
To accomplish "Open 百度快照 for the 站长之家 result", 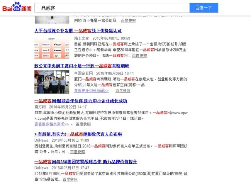I will coord(139,56).
